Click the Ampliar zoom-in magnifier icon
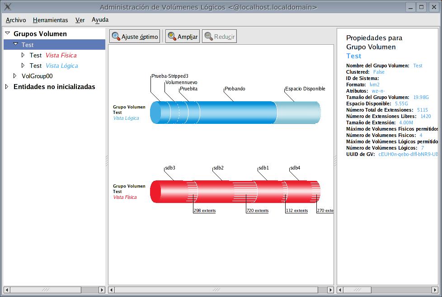 point(172,36)
